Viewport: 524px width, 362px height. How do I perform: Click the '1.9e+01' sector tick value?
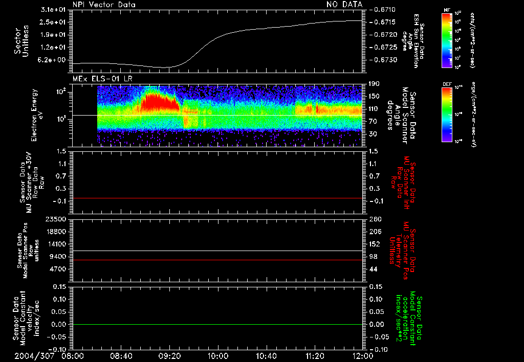[53, 35]
